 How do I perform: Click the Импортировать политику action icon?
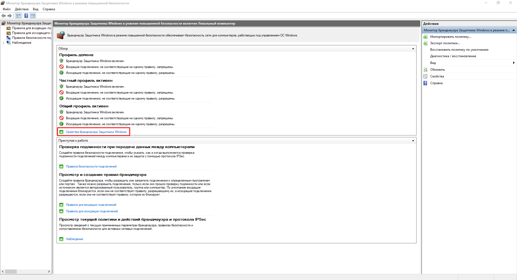point(425,37)
